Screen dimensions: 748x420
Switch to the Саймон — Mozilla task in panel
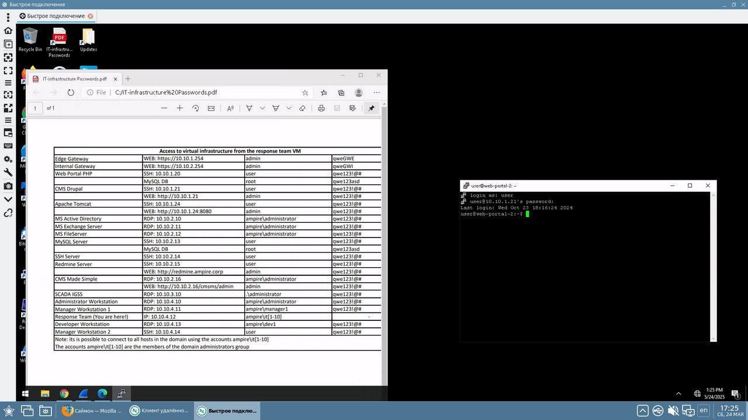tap(92, 411)
